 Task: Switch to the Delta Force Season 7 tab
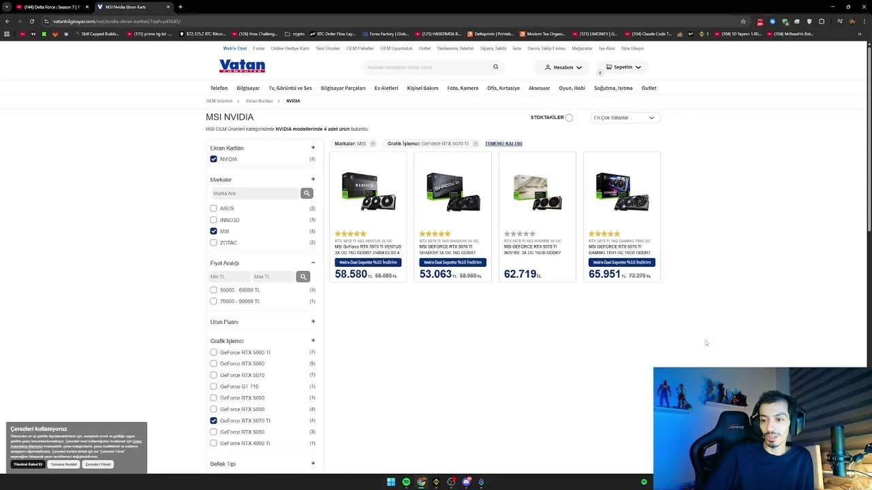click(52, 7)
